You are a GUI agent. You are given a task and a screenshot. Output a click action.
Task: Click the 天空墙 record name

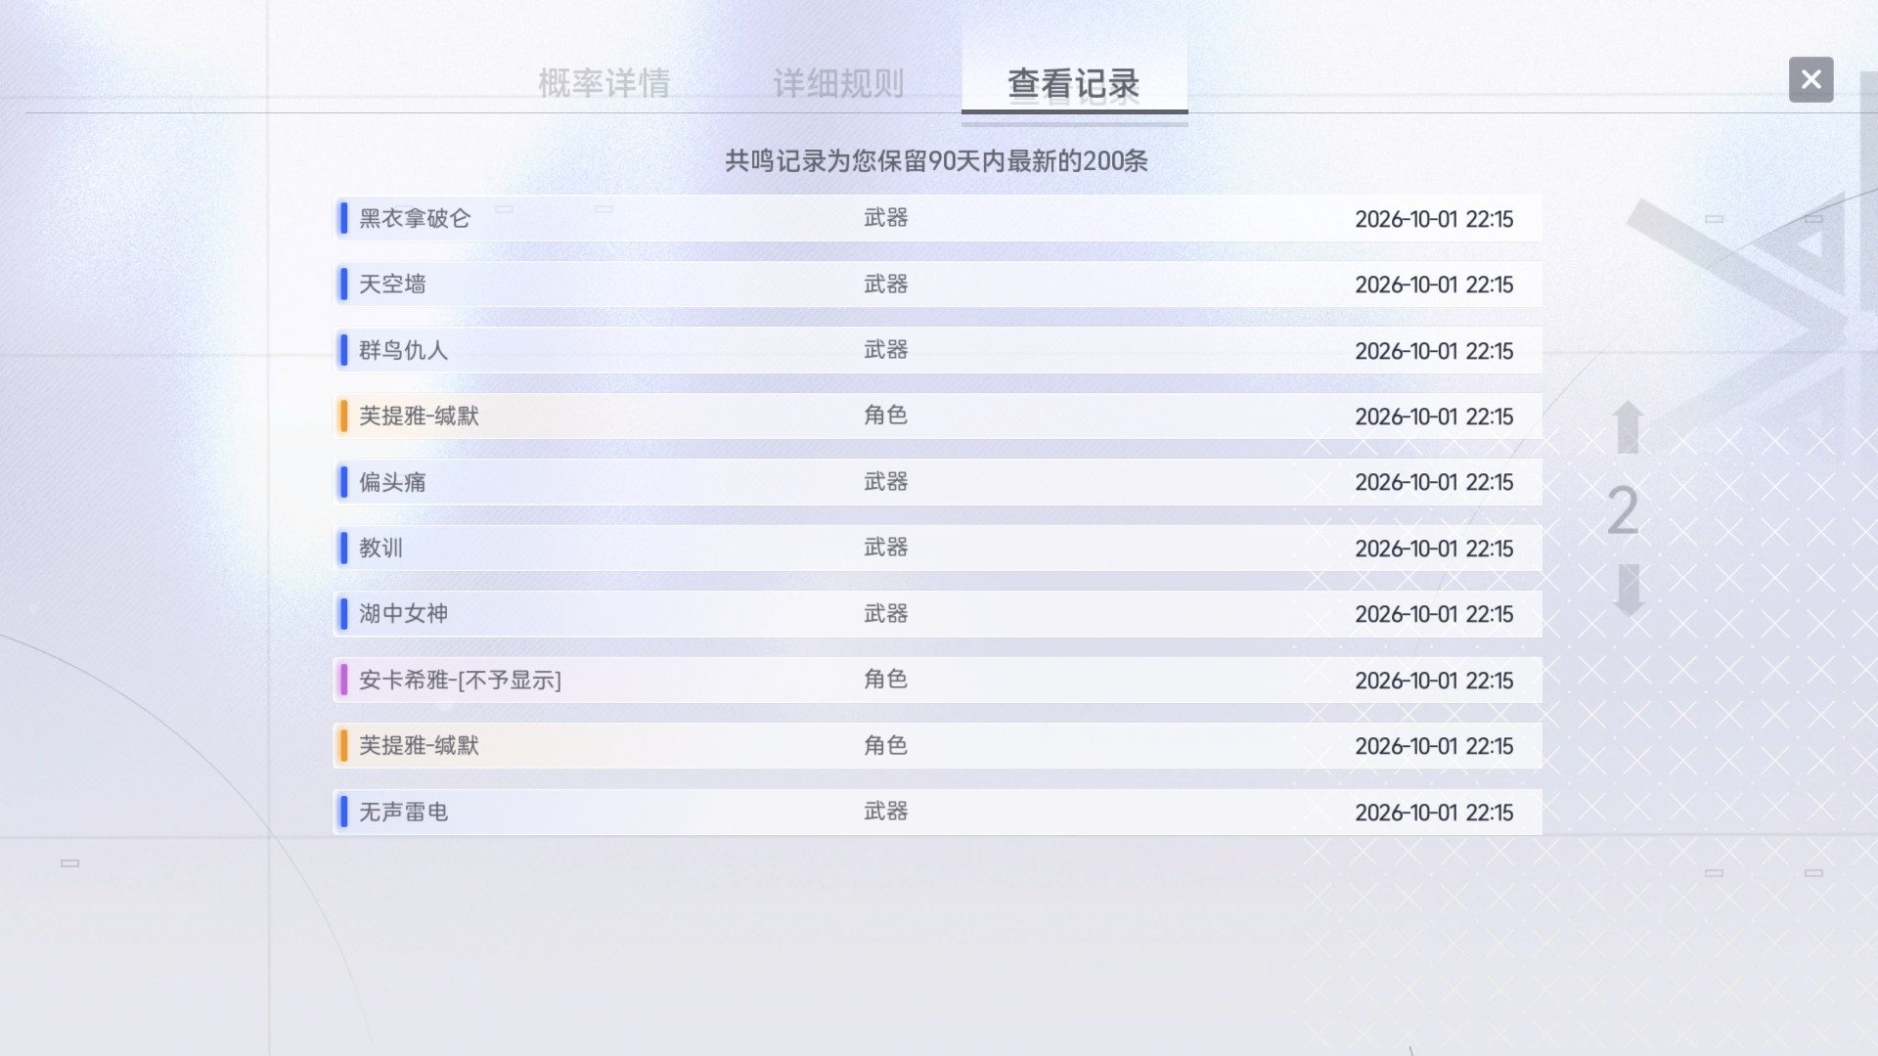click(x=392, y=285)
